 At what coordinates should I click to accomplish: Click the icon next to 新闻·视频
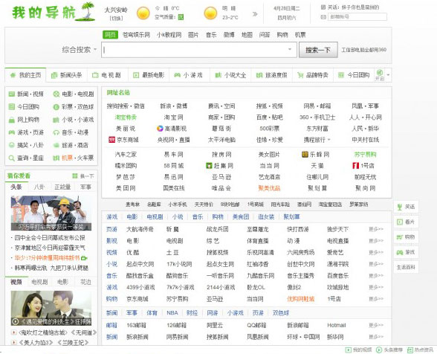coord(11,94)
